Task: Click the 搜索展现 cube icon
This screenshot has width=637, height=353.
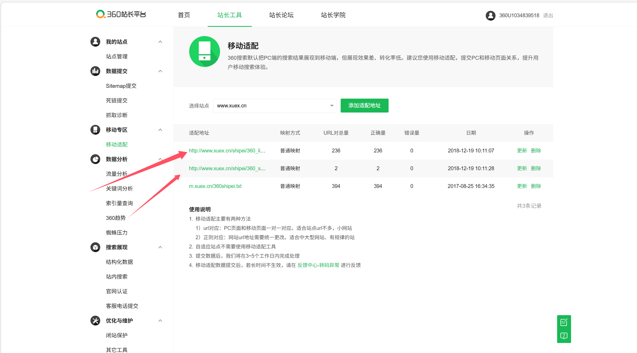Action: pyautogui.click(x=95, y=247)
